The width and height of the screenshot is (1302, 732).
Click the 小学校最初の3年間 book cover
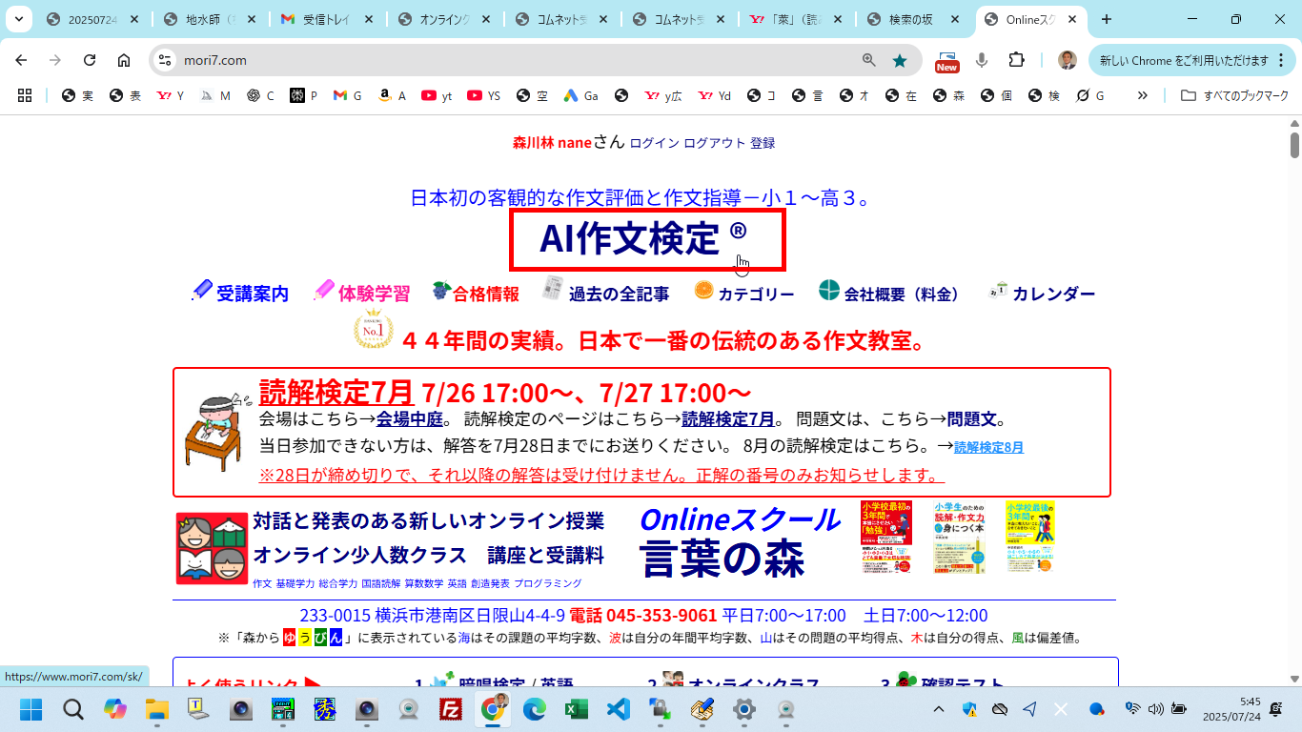coord(886,537)
